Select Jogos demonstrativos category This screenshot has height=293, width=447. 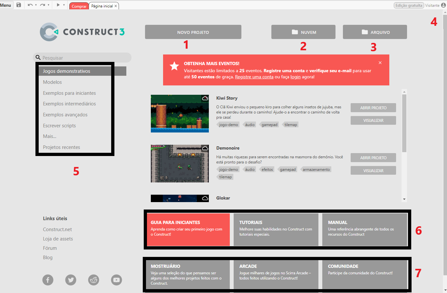(83, 71)
